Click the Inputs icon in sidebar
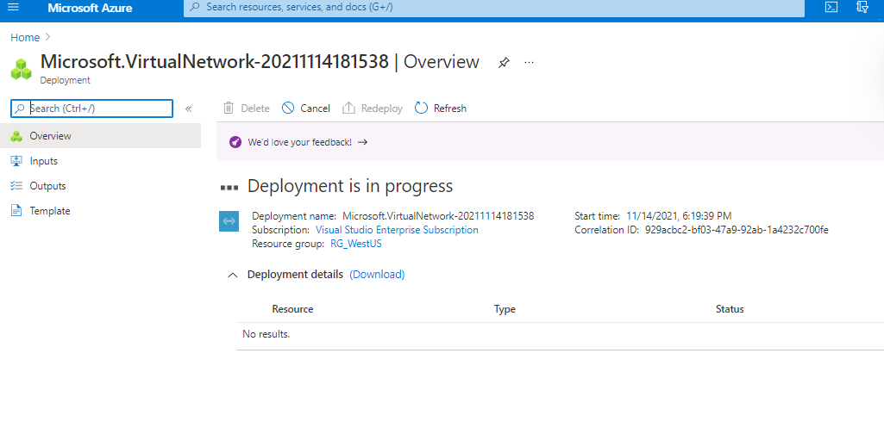The height and width of the screenshot is (434, 884). (16, 161)
